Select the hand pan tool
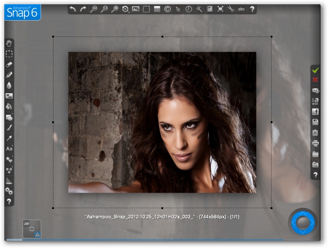The height and width of the screenshot is (248, 328). [x=9, y=44]
